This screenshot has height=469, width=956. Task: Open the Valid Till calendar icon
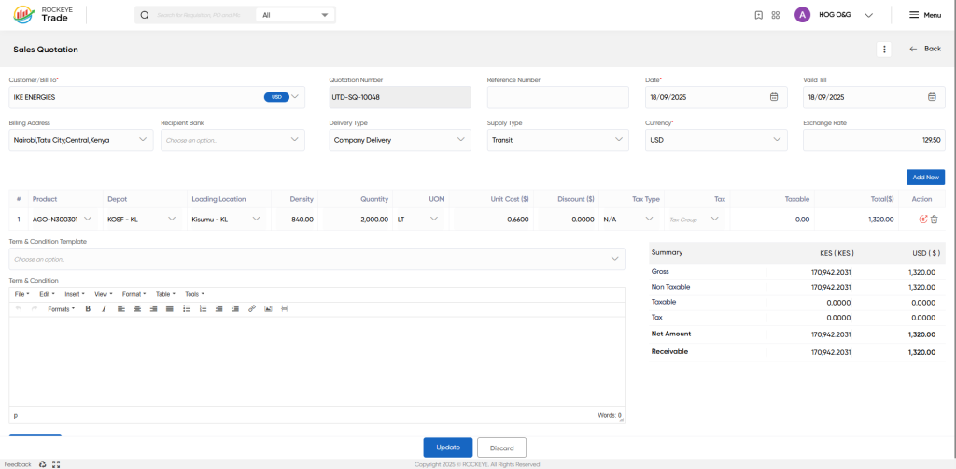[x=932, y=97]
